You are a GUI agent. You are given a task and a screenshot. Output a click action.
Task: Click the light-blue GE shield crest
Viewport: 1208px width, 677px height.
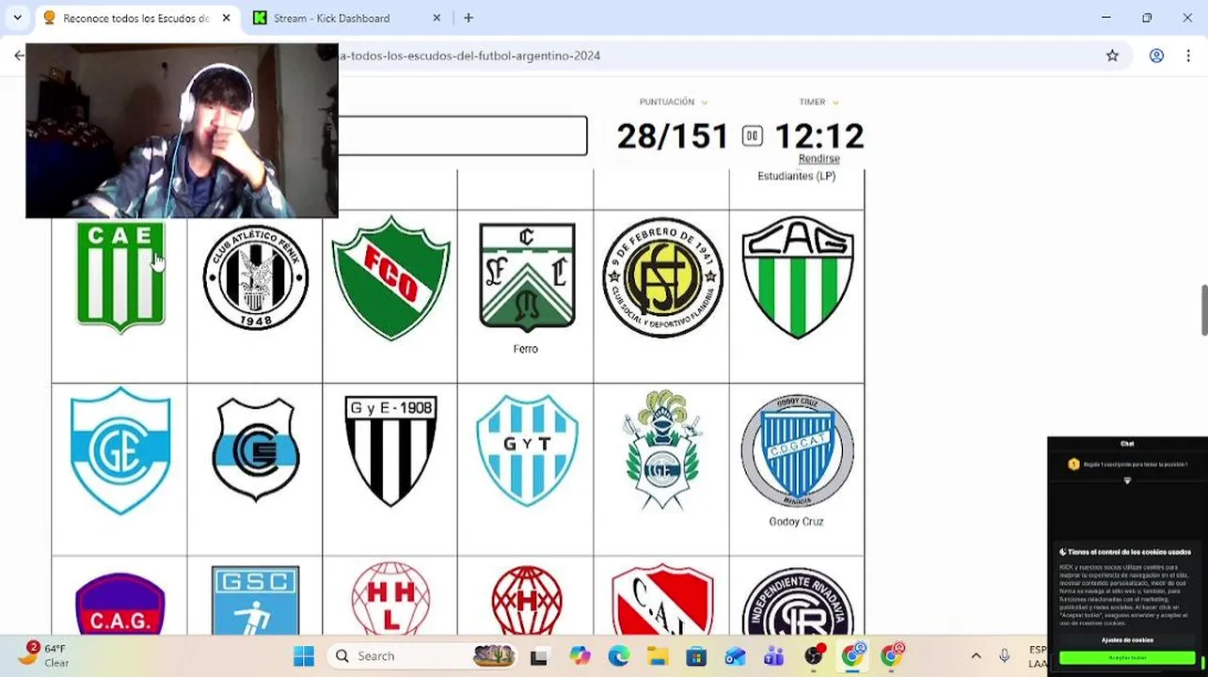[119, 450]
